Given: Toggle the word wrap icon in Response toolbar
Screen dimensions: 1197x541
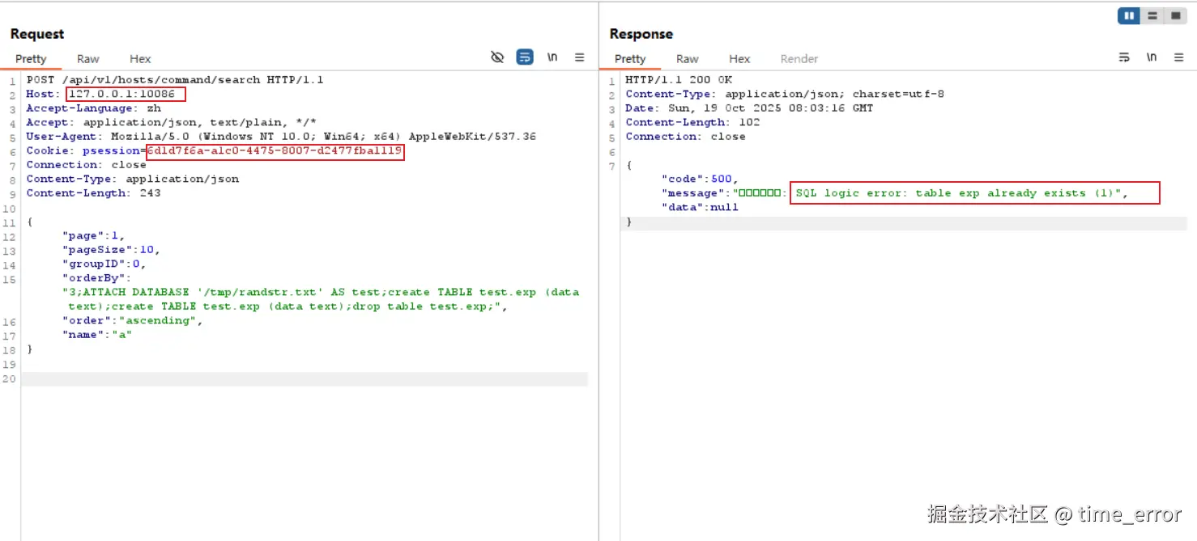Looking at the screenshot, I should 1124,57.
